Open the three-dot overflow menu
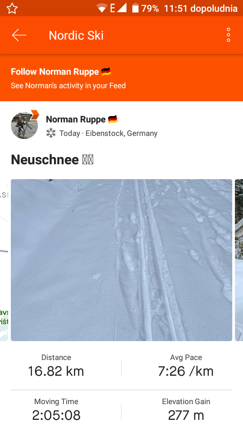The height and width of the screenshot is (432, 243). pyautogui.click(x=229, y=35)
